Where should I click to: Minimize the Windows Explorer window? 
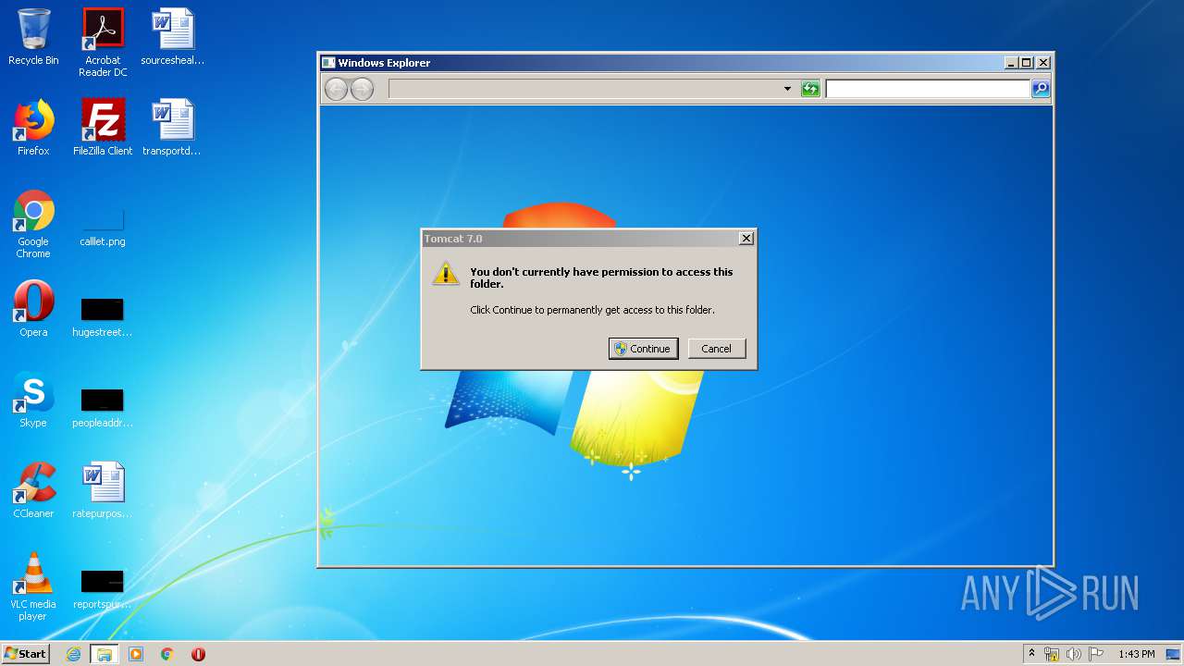pos(1010,63)
